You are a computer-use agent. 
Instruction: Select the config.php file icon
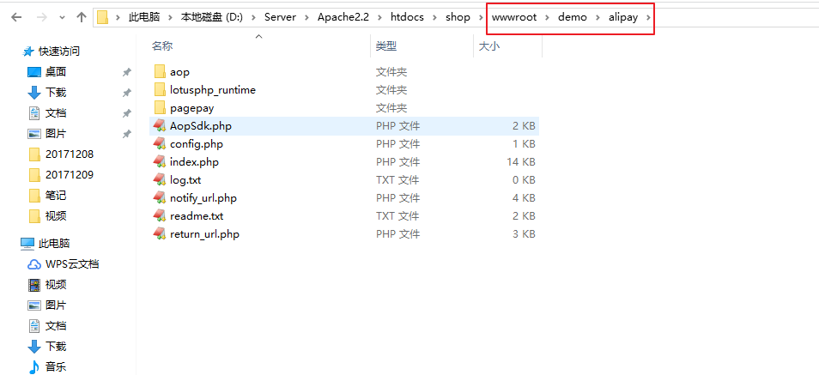click(x=160, y=144)
